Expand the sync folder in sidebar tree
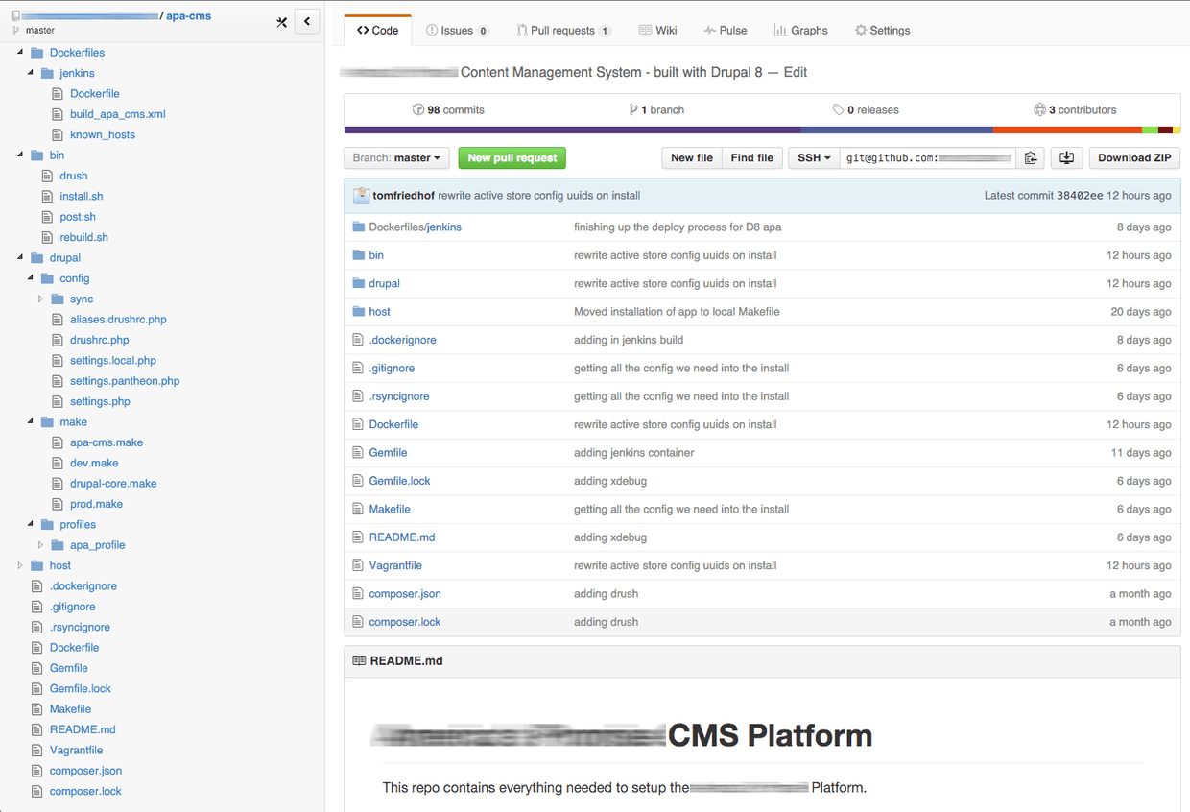 click(41, 299)
